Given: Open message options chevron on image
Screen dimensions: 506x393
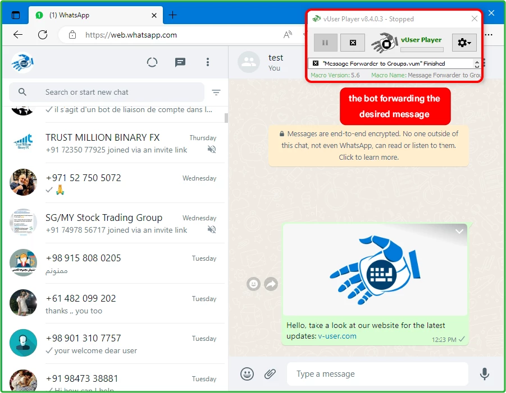Looking at the screenshot, I should [x=459, y=232].
